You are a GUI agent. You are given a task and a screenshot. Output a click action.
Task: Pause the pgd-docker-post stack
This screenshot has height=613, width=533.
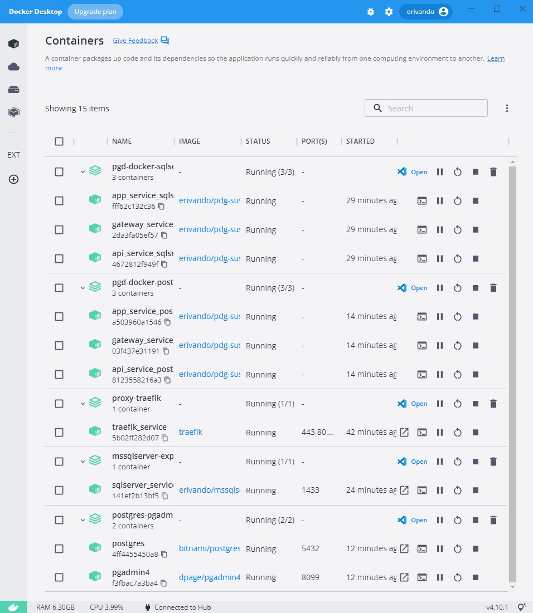(440, 288)
